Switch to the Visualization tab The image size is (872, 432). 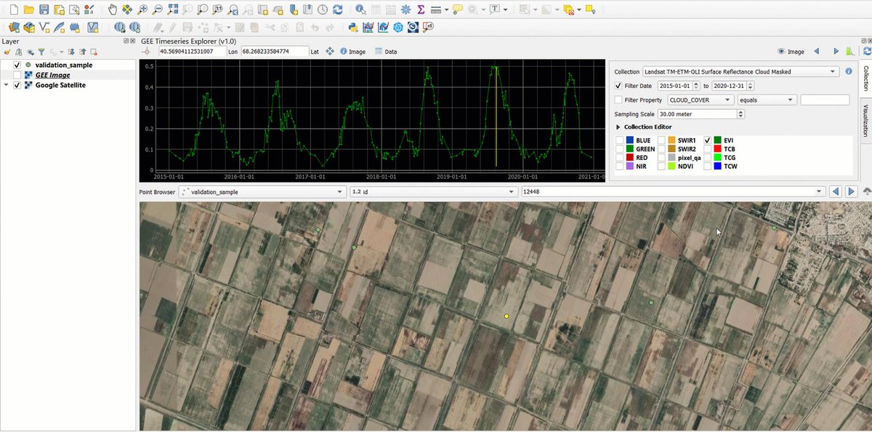pos(865,120)
